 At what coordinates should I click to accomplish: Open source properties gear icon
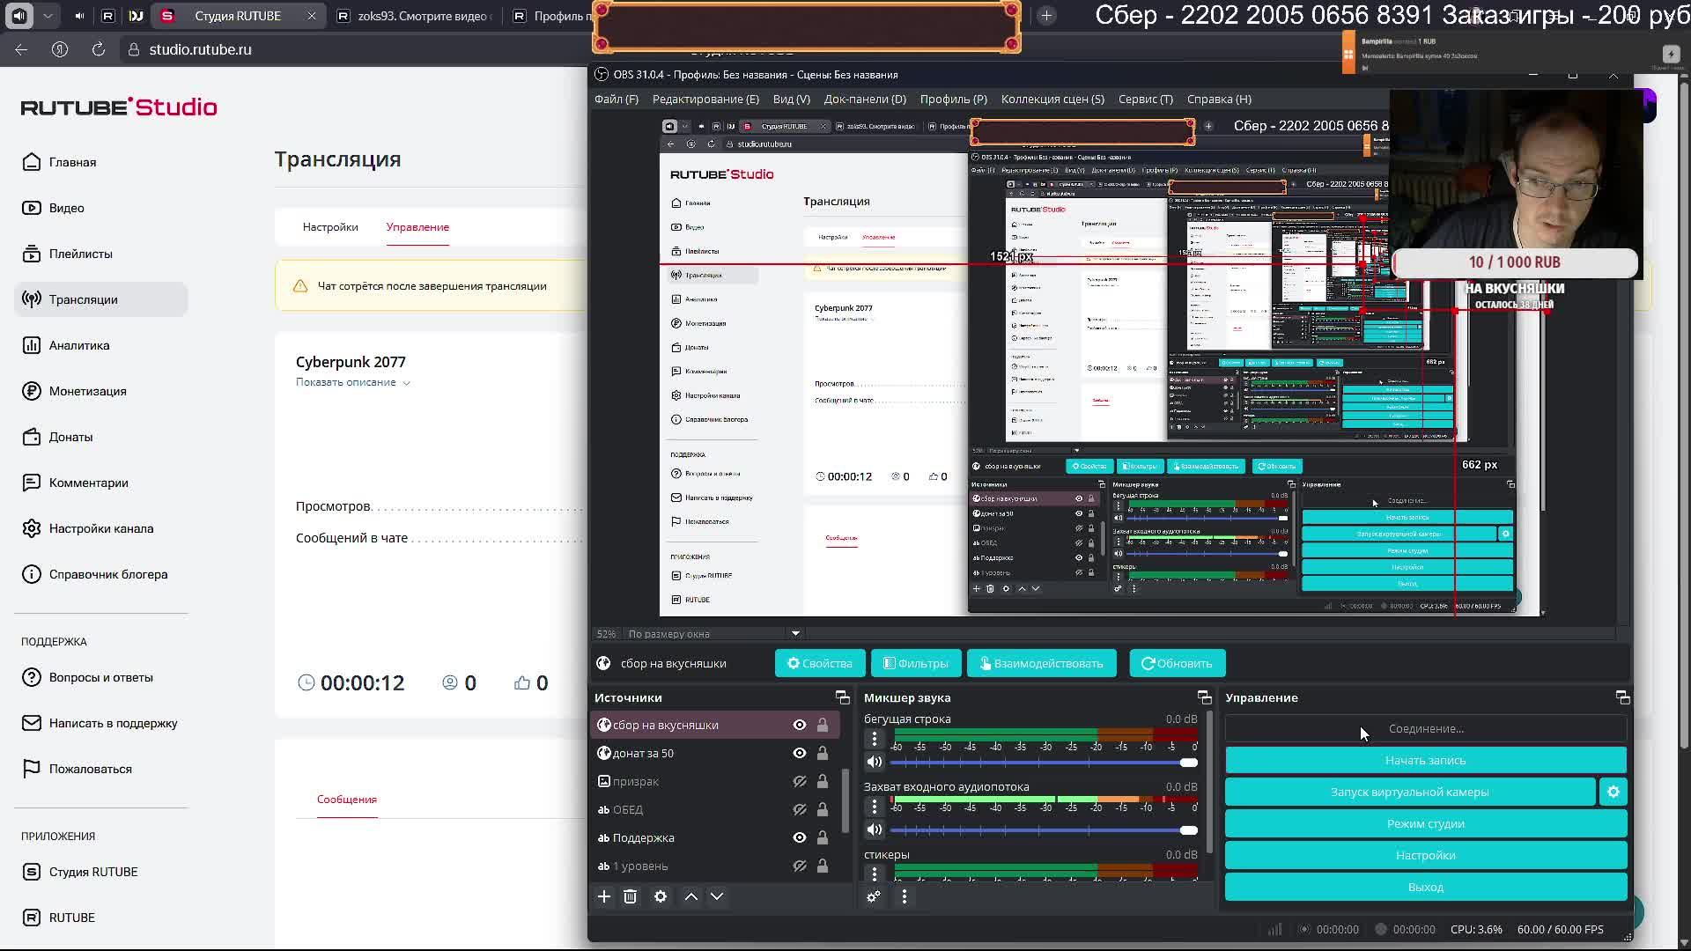661,896
